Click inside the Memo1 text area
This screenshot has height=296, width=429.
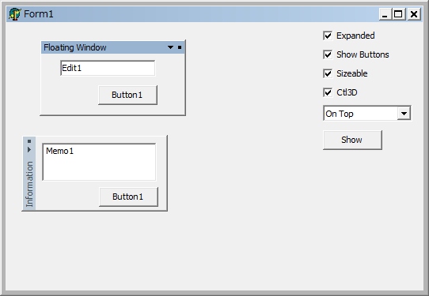pos(99,162)
